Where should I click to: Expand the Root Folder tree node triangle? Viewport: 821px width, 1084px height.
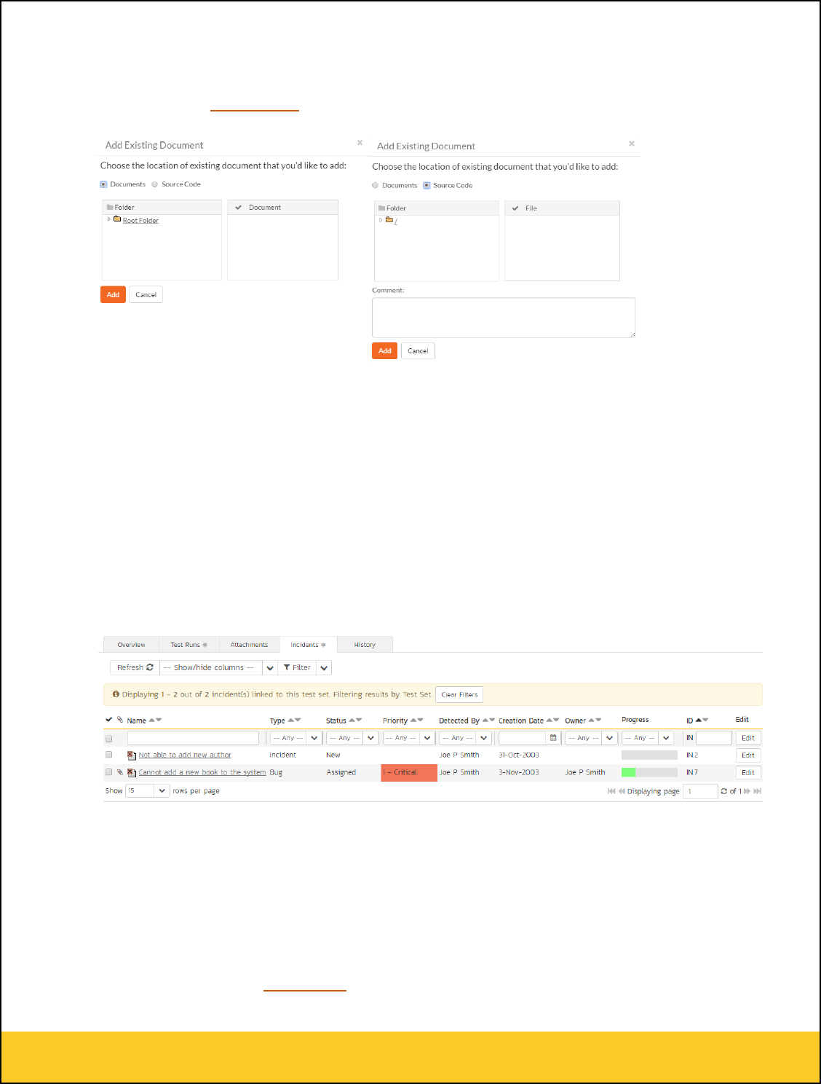coord(109,219)
